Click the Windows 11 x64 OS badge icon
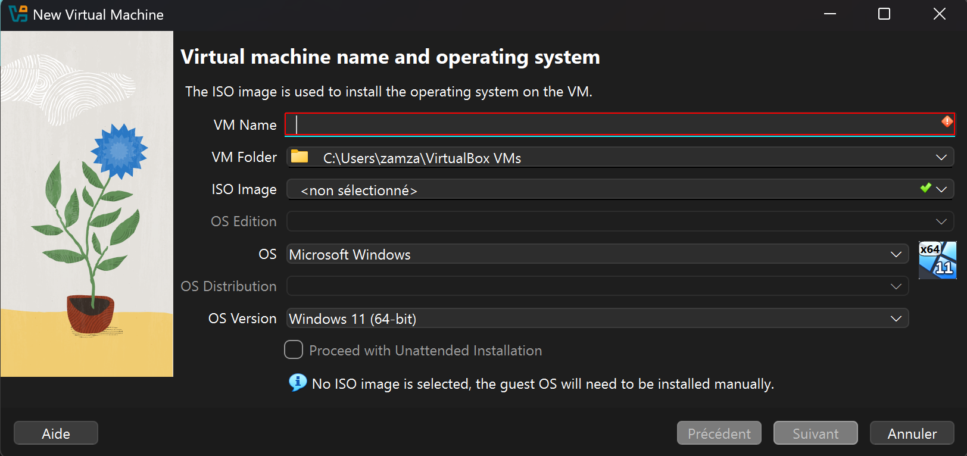The image size is (967, 456). coord(937,260)
